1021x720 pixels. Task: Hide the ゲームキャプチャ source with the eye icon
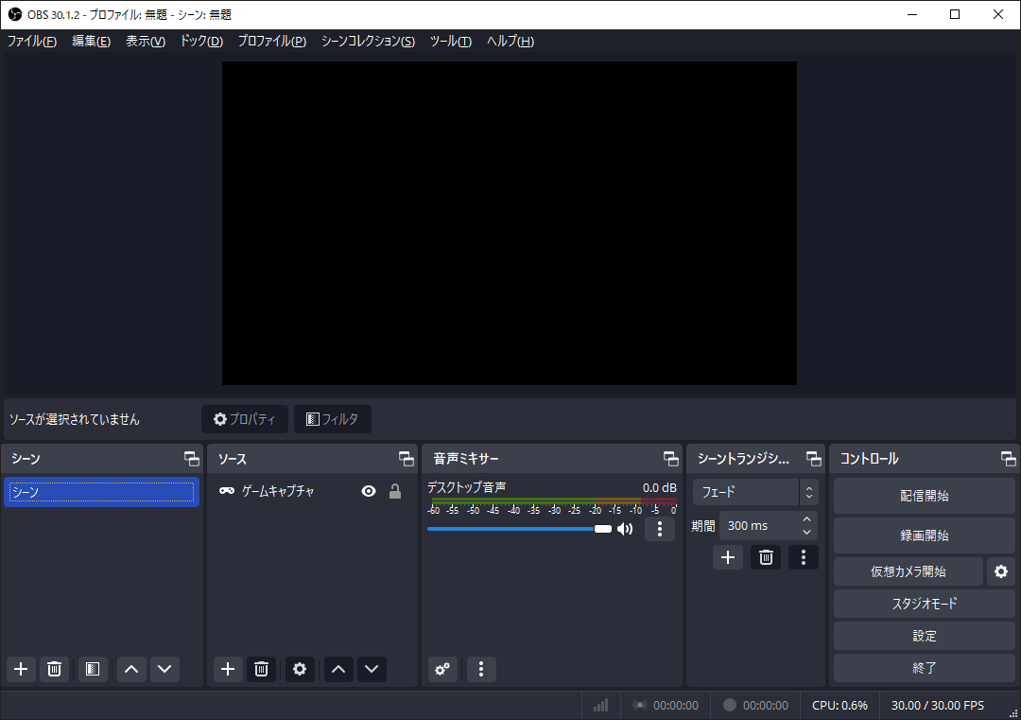click(369, 491)
